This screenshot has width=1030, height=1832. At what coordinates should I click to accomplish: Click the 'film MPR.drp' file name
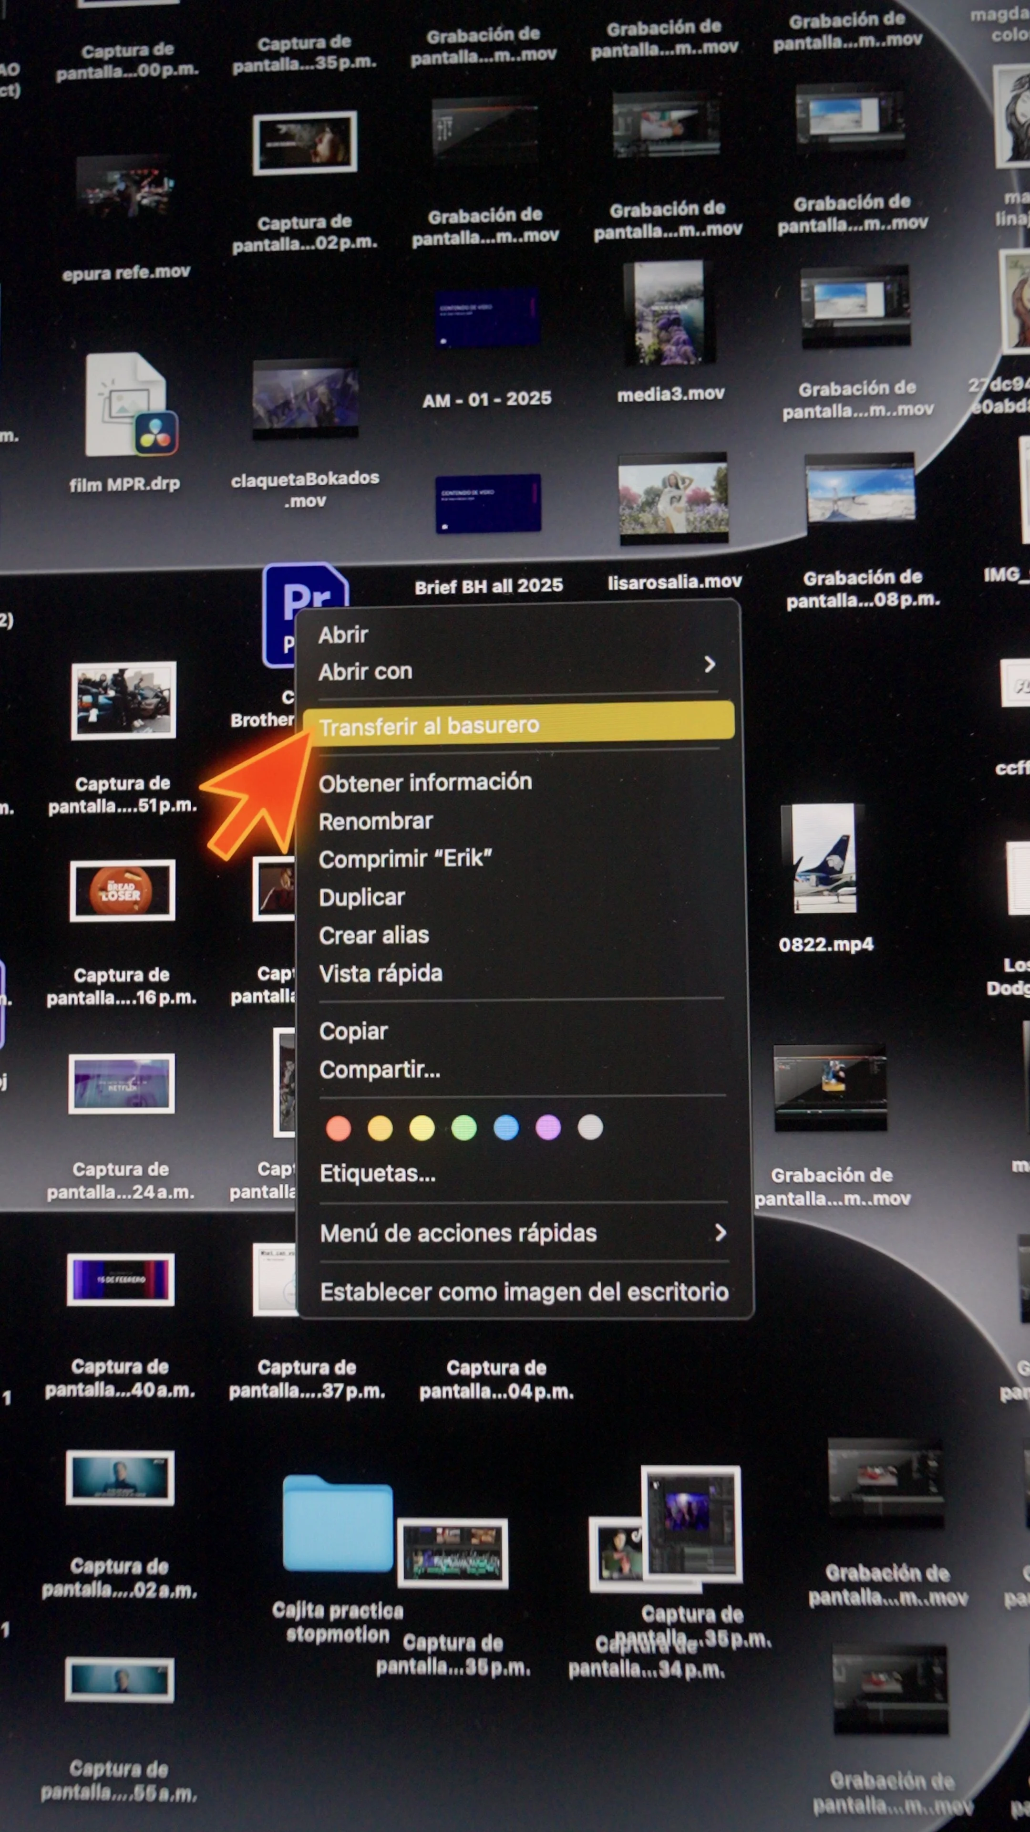click(124, 484)
